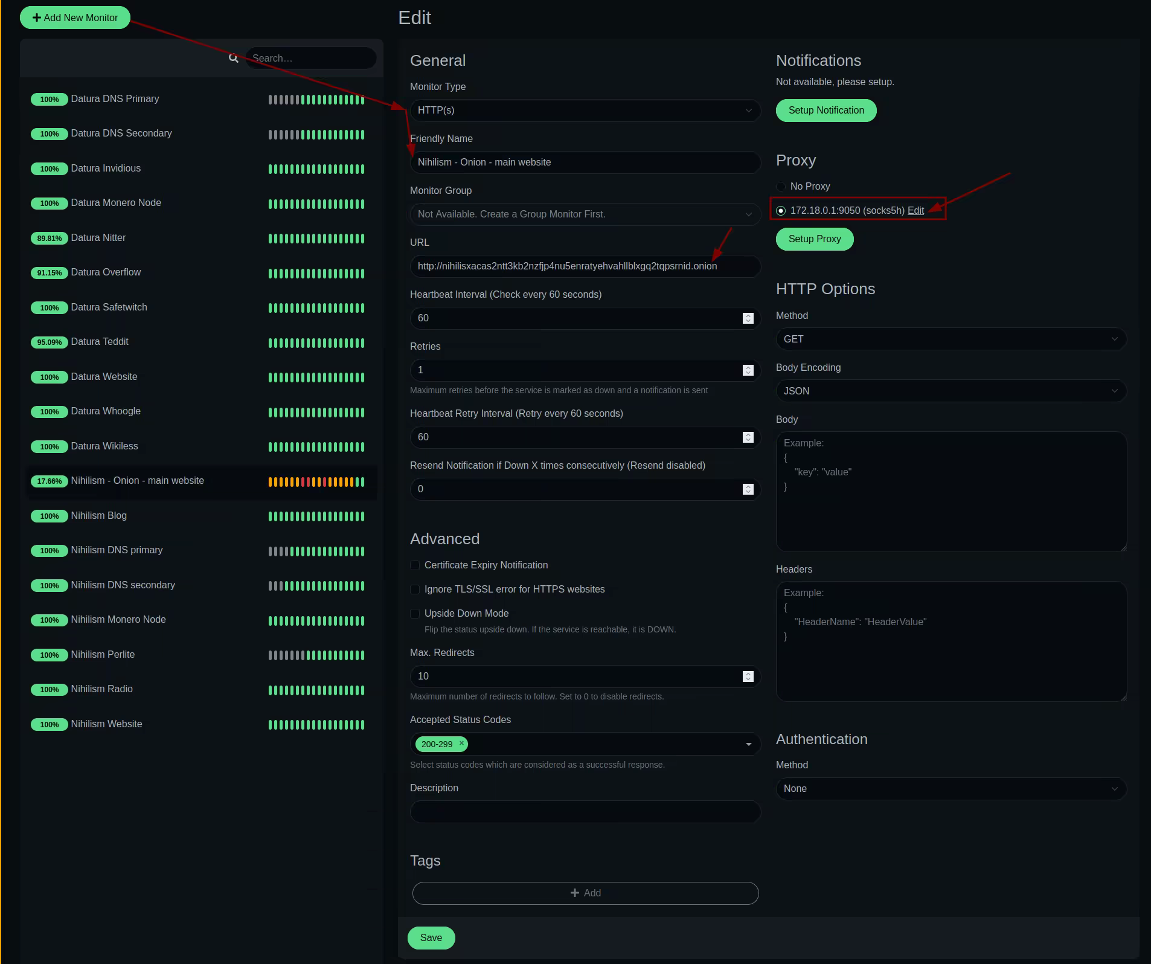Open the Authentication Method dropdown
This screenshot has height=964, width=1151.
951,789
